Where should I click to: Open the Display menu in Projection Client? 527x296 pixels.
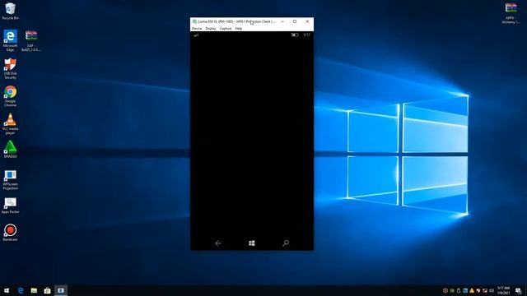coord(211,29)
